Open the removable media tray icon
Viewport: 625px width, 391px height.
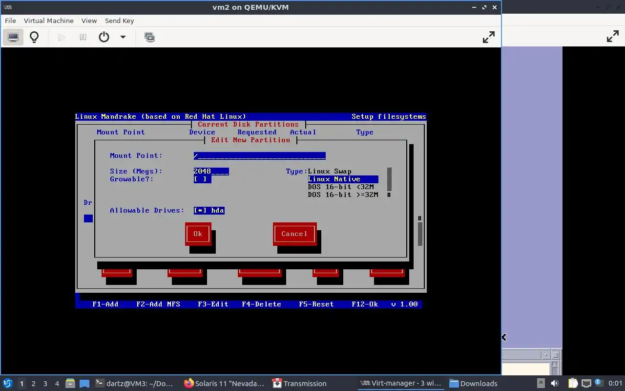pyautogui.click(x=541, y=383)
